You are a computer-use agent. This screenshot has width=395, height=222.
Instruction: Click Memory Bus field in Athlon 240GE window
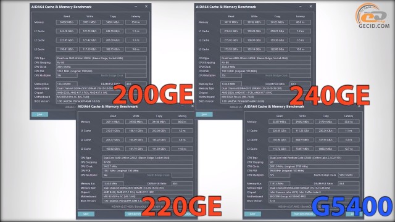[231, 84]
